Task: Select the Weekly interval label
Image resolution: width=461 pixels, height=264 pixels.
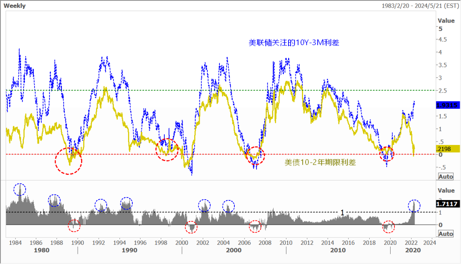Action: click(x=15, y=6)
